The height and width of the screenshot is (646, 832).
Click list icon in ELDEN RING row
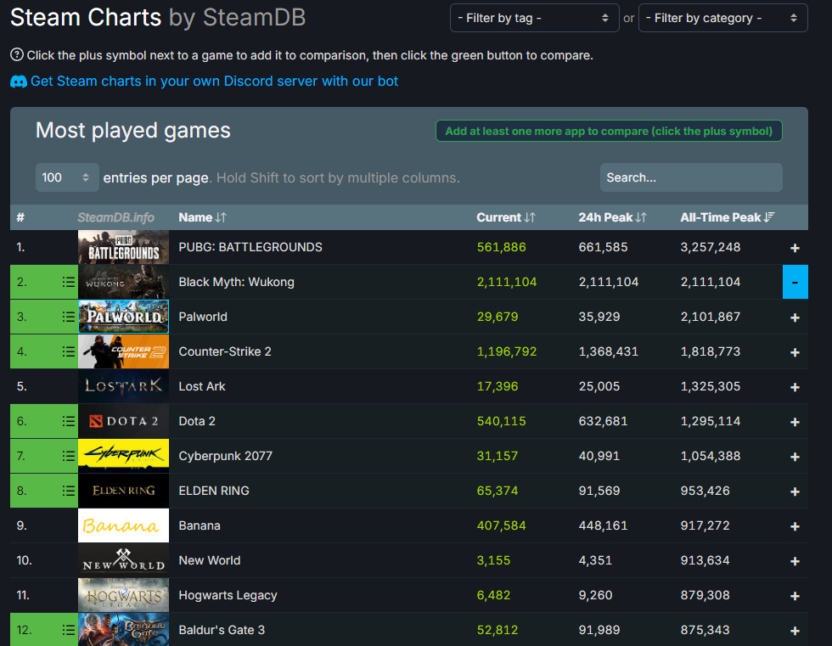click(69, 491)
